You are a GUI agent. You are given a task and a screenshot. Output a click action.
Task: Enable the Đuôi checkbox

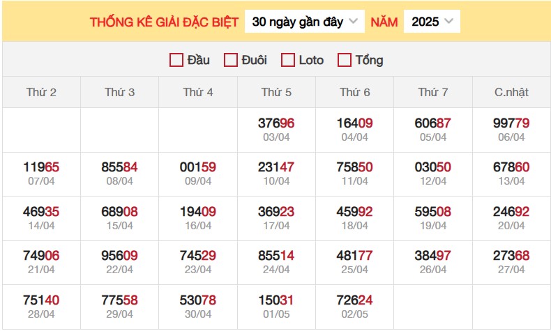[x=231, y=60]
